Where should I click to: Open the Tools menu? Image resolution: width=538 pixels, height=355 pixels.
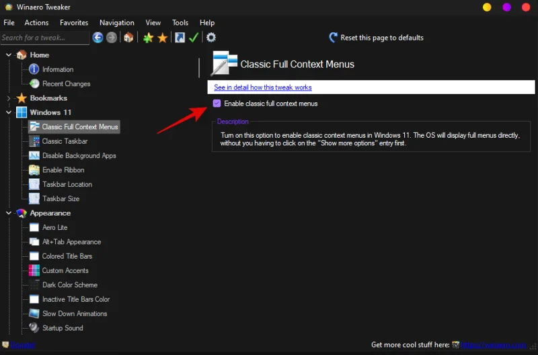coord(180,23)
